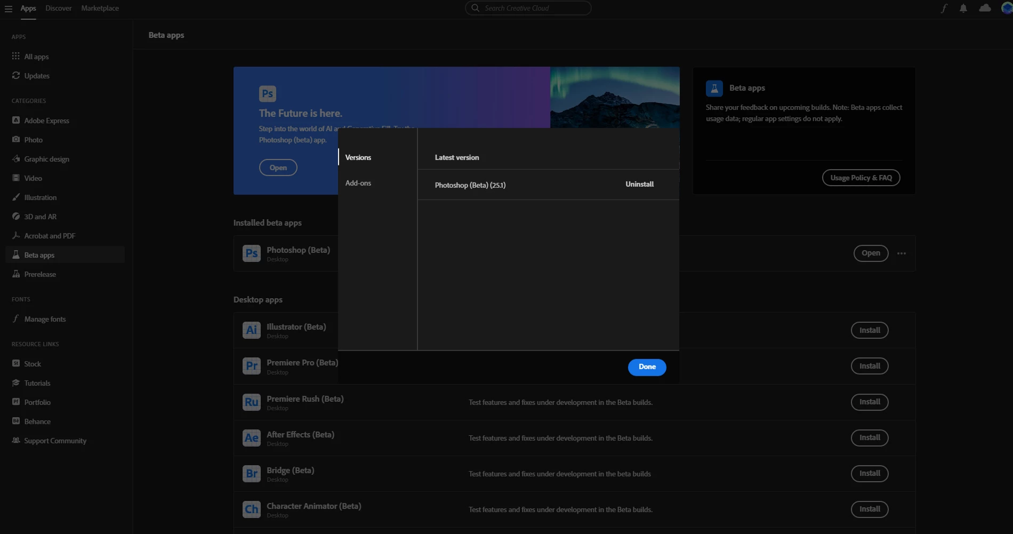Click the Bridge Br app icon
Screen dimensions: 1013x534
click(x=252, y=474)
